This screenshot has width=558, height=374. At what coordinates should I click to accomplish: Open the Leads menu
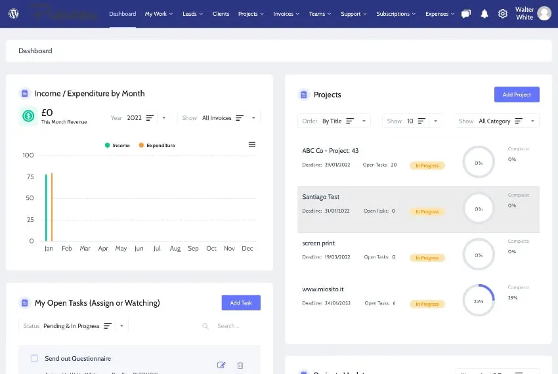(192, 14)
